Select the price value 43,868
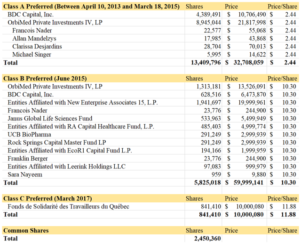Screen dimensions: 301x246 pyautogui.click(x=257, y=39)
